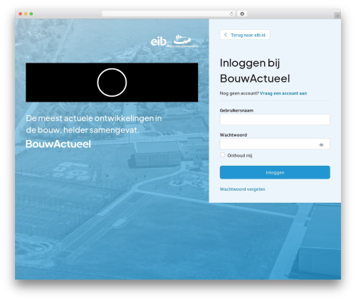Show password using the eye icon
Image resolution: width=356 pixels, height=301 pixels.
tap(321, 144)
